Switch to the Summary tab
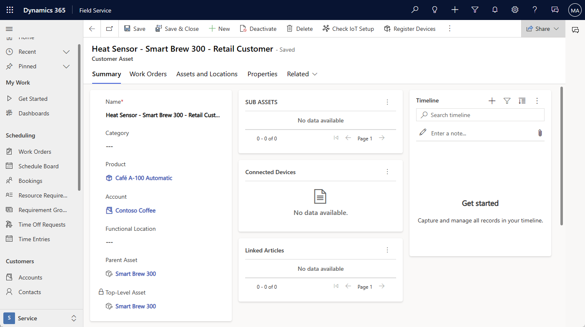 [106, 74]
